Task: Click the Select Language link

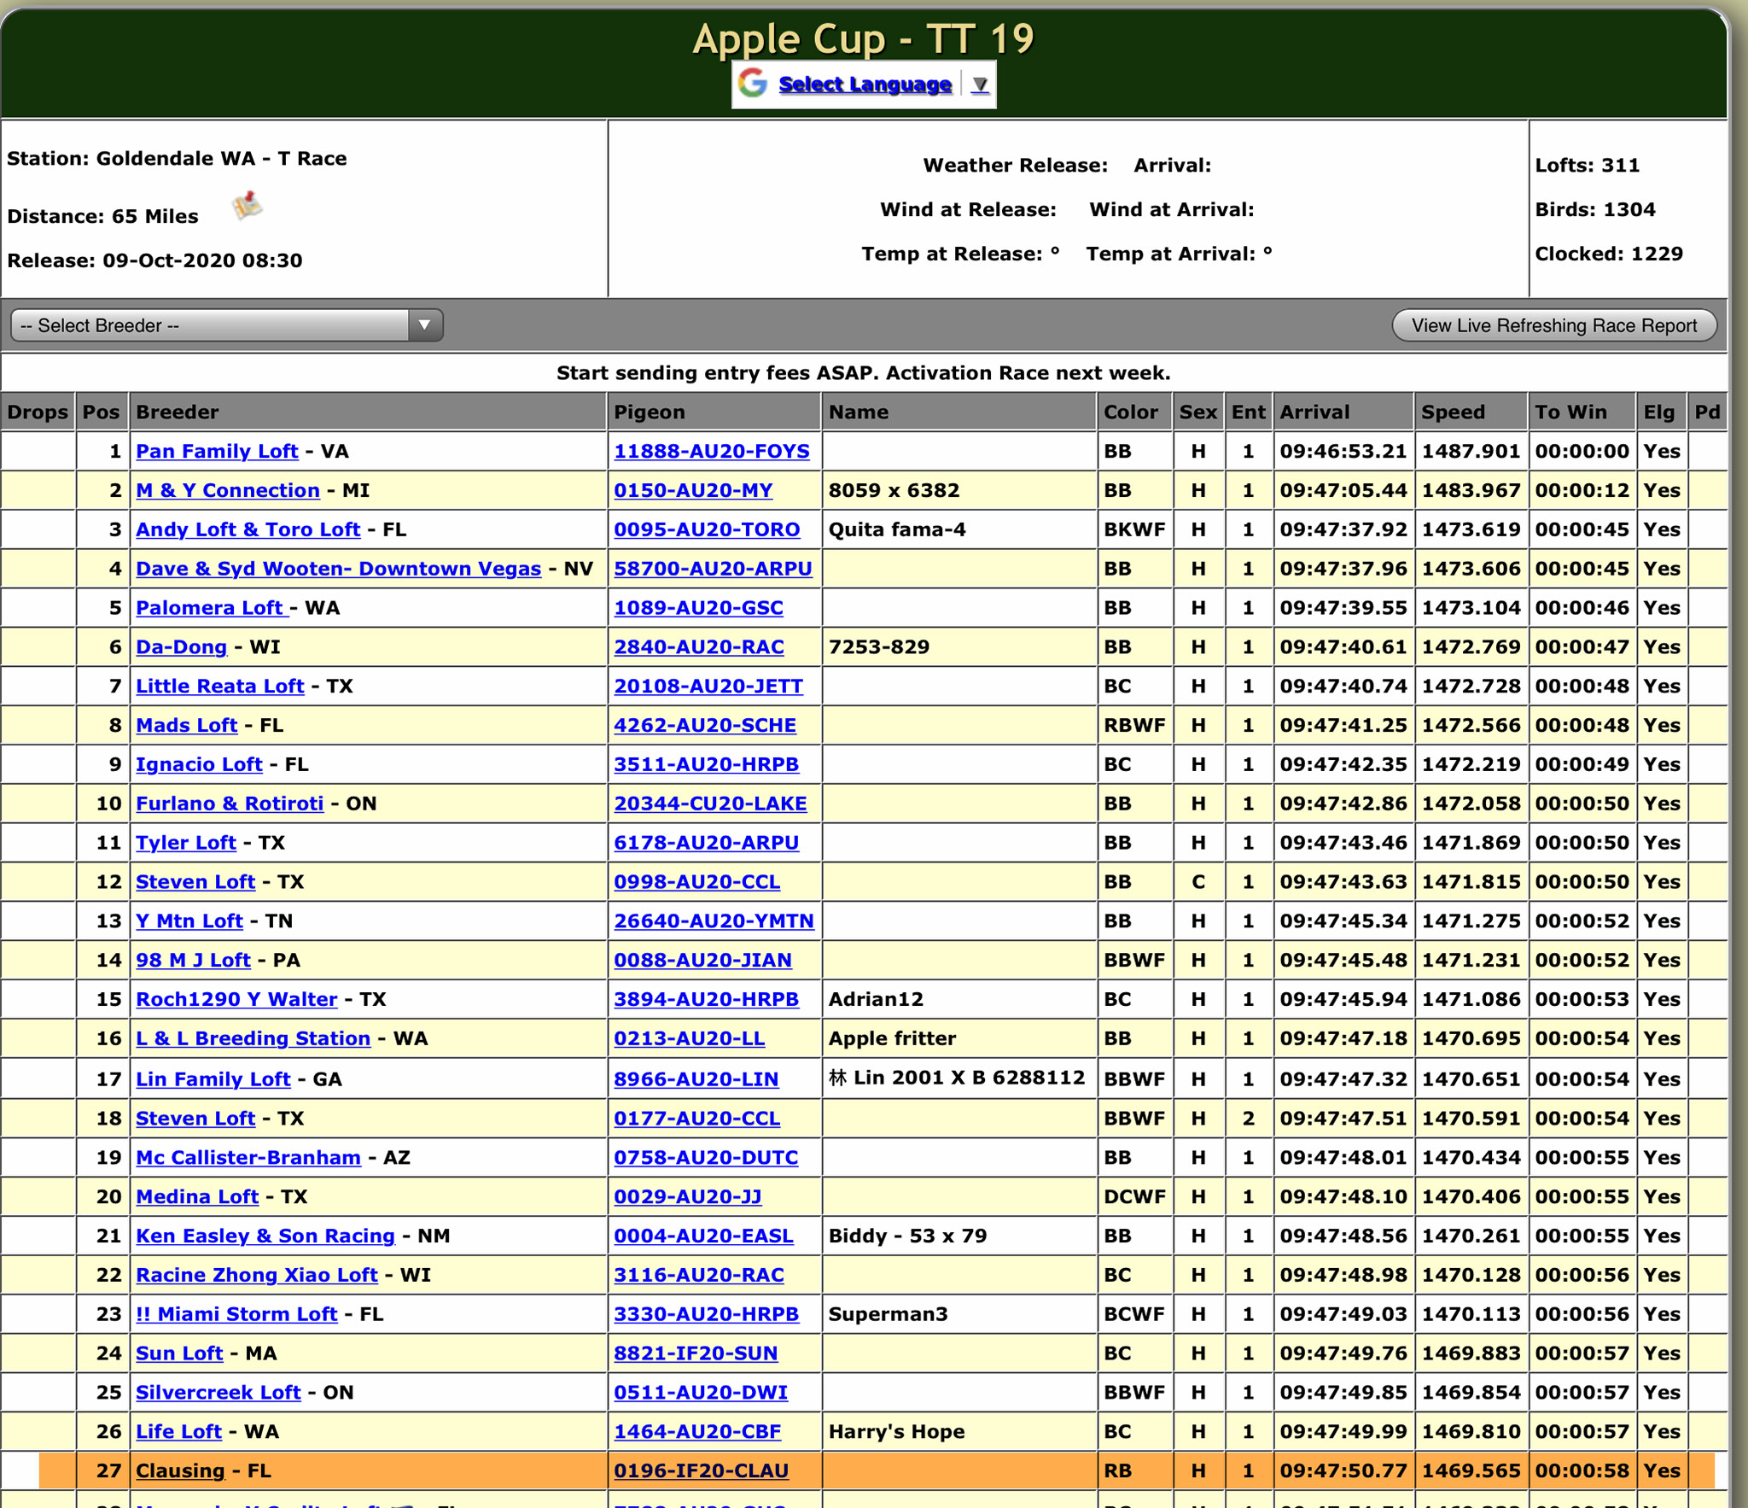Action: click(865, 85)
